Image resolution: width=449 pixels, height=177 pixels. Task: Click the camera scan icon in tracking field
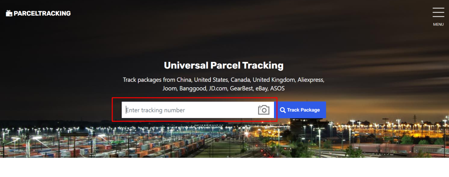(x=264, y=110)
